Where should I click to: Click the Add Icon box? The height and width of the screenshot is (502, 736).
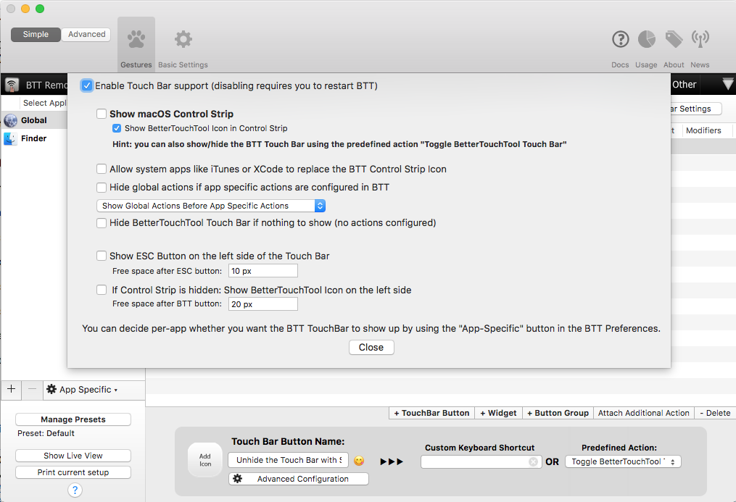(204, 460)
